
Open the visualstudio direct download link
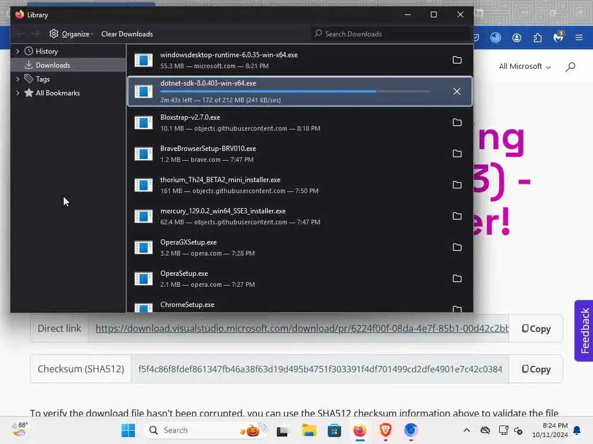[x=302, y=328]
